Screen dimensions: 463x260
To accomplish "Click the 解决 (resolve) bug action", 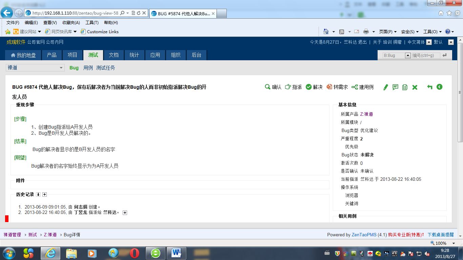I will click(314, 87).
